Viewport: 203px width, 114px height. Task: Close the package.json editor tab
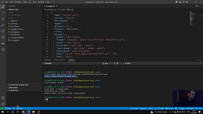(57, 6)
